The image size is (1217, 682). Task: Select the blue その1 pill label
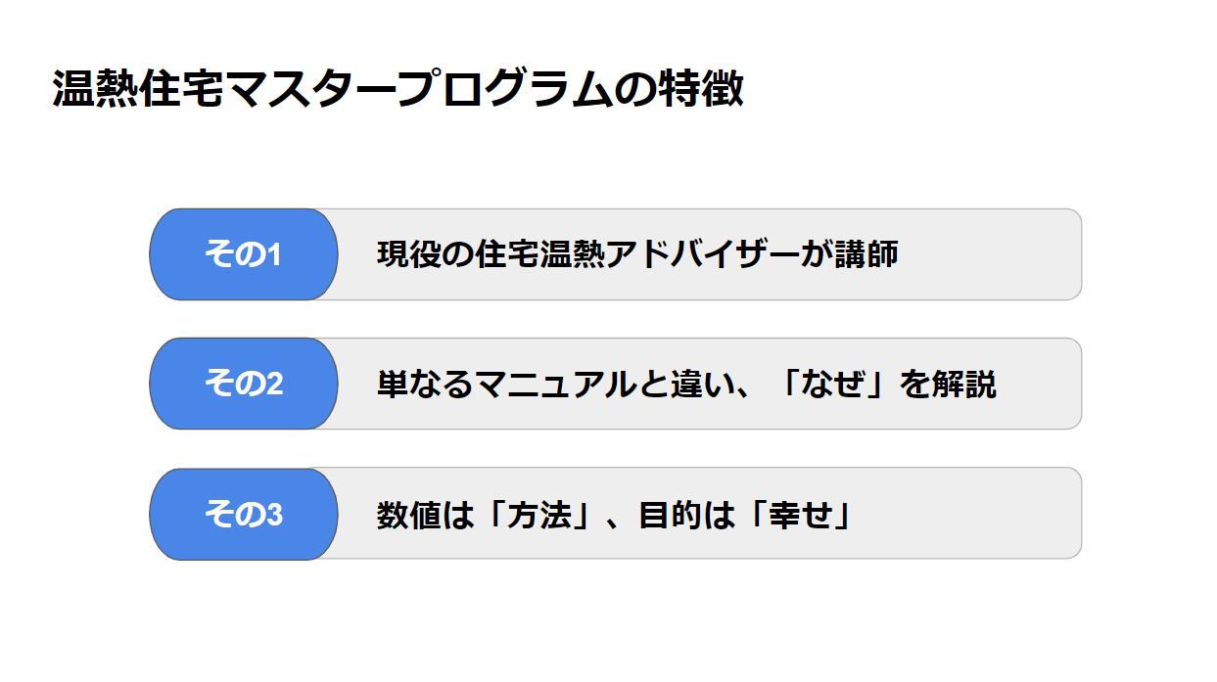pyautogui.click(x=243, y=254)
